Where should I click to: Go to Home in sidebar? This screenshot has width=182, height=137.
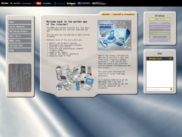pyautogui.click(x=20, y=22)
